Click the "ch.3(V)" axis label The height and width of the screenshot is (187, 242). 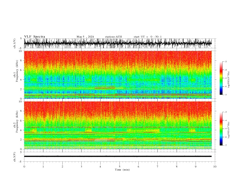(15, 157)
